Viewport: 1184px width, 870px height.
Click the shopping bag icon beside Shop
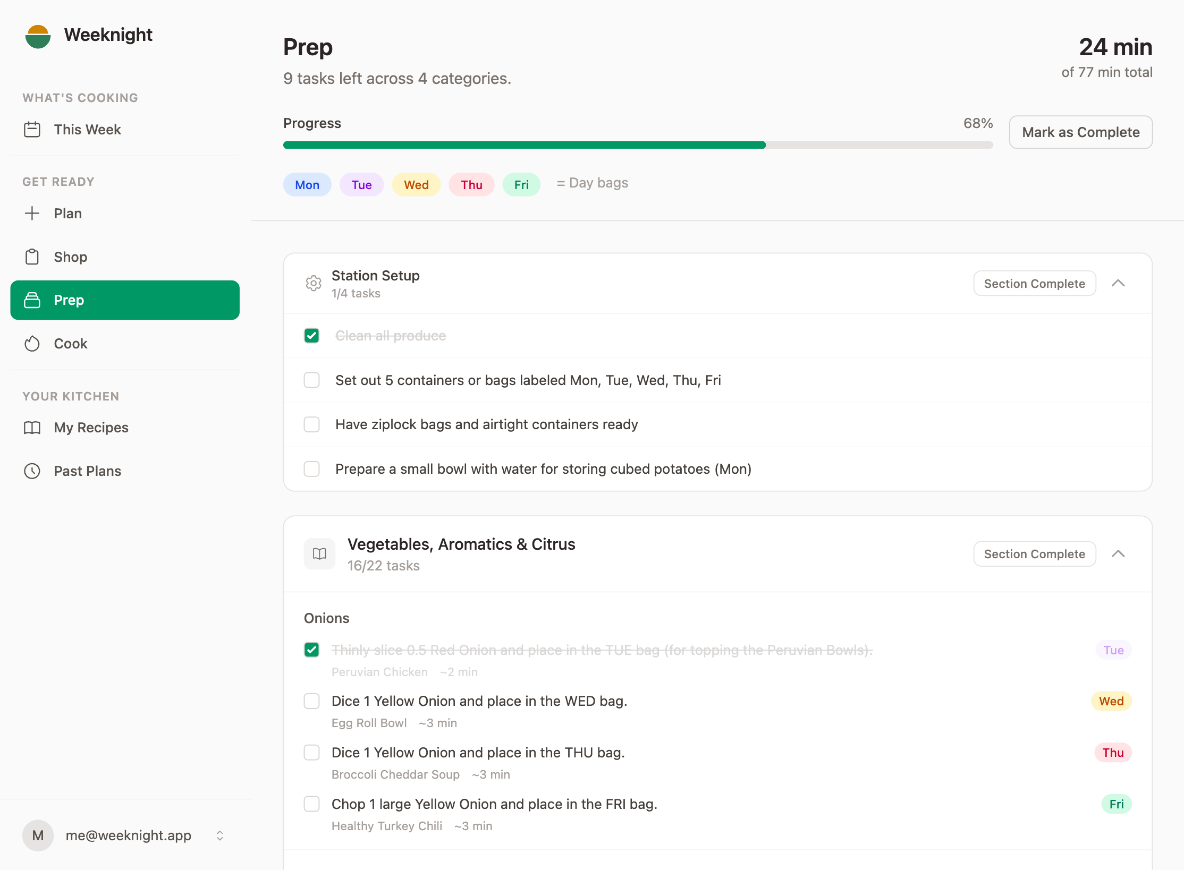[32, 257]
